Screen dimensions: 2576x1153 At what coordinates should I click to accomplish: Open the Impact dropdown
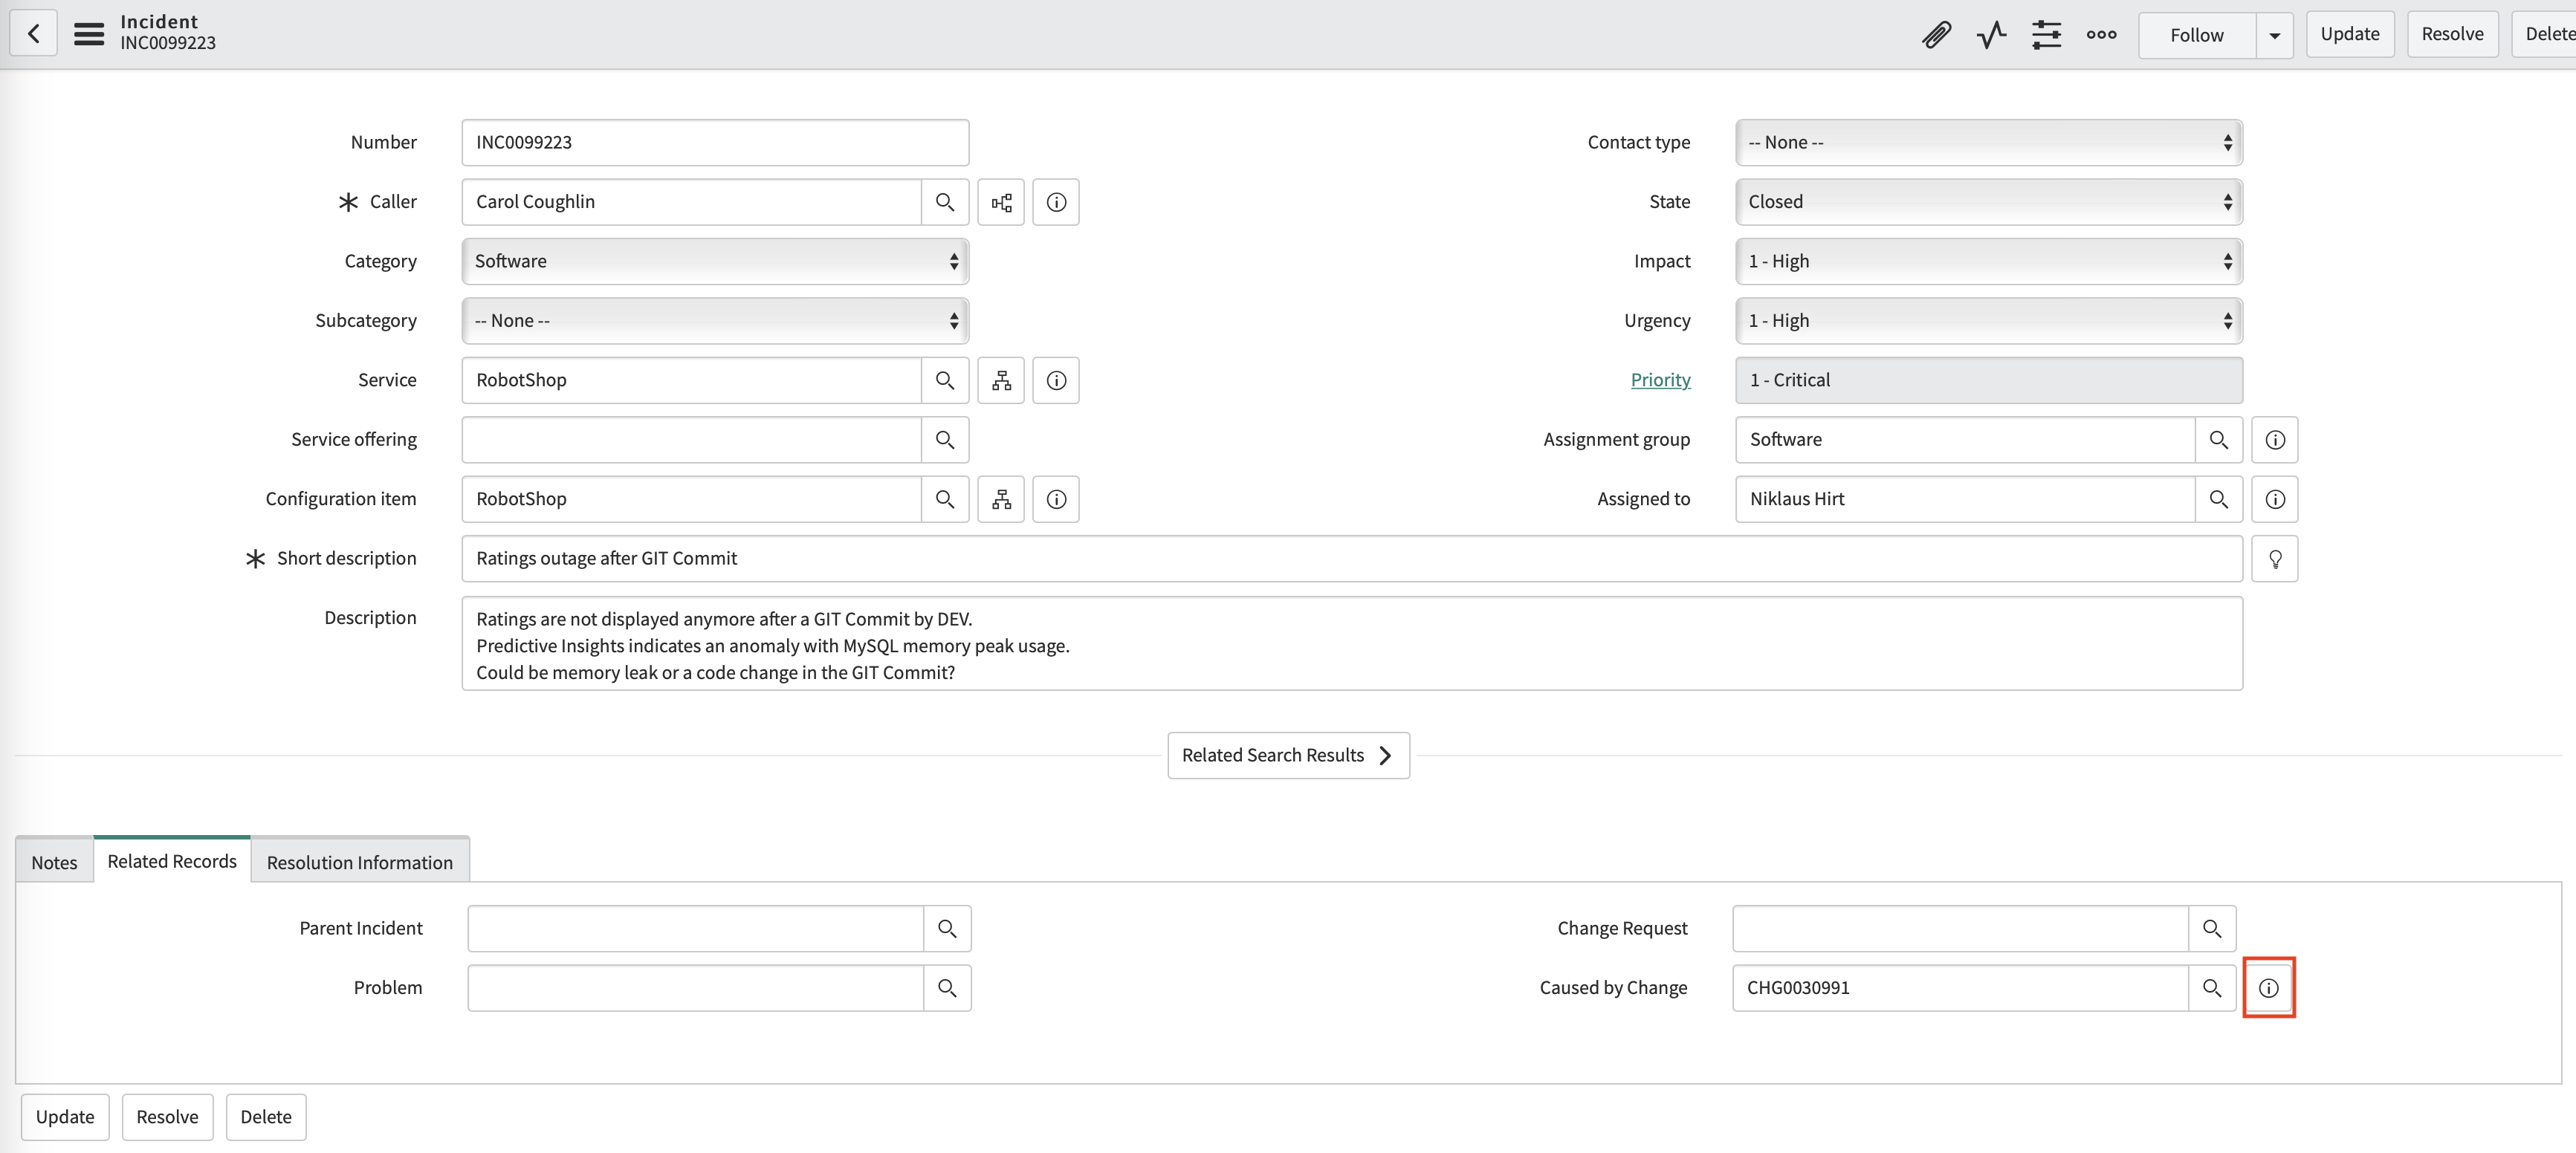[1988, 261]
